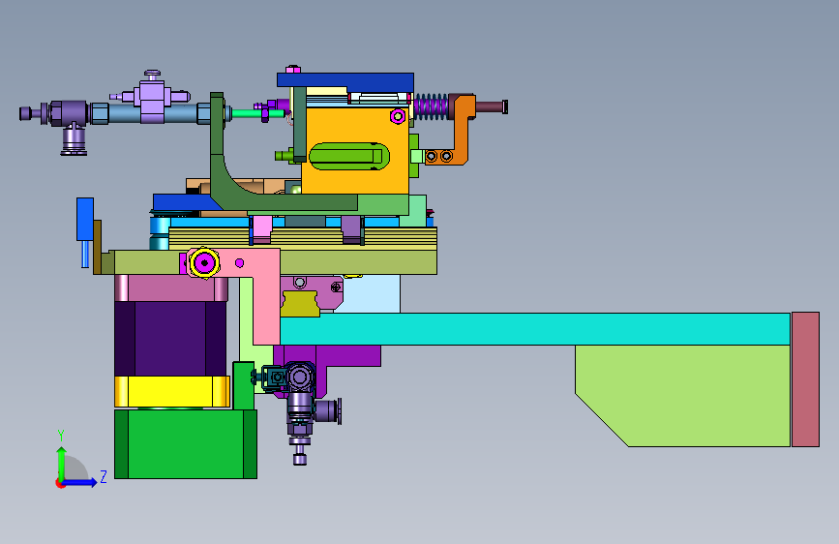
Task: Select the long cyan horizontal beam
Action: 535,329
